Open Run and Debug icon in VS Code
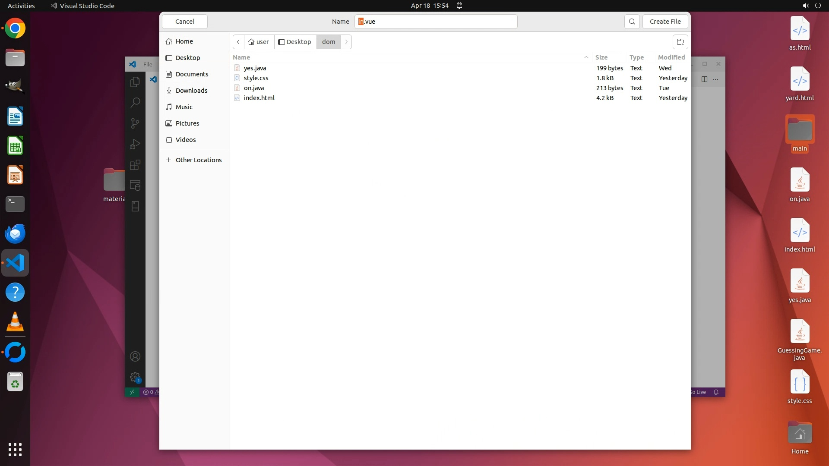The image size is (829, 466). coord(135,144)
